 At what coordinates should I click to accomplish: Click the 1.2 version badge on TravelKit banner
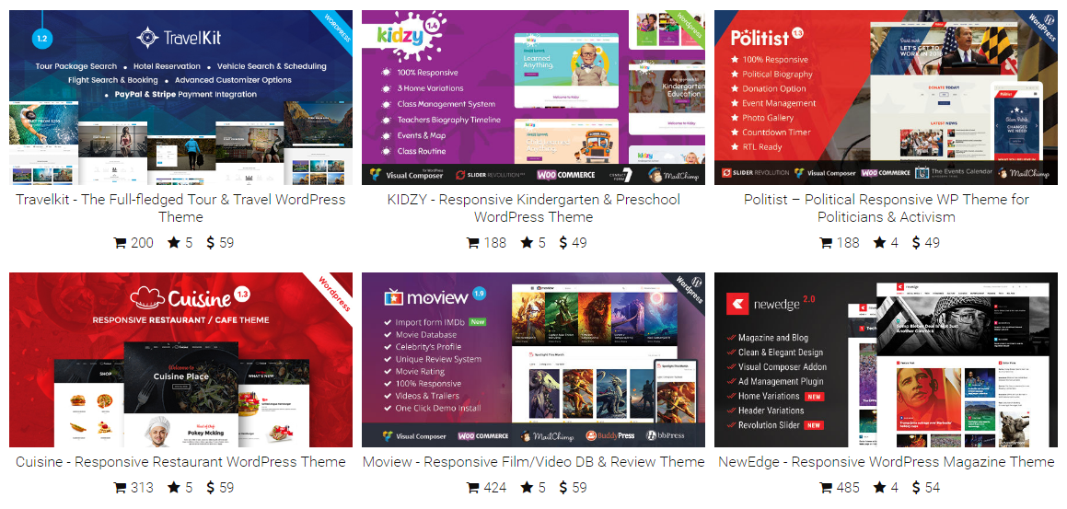pyautogui.click(x=42, y=39)
